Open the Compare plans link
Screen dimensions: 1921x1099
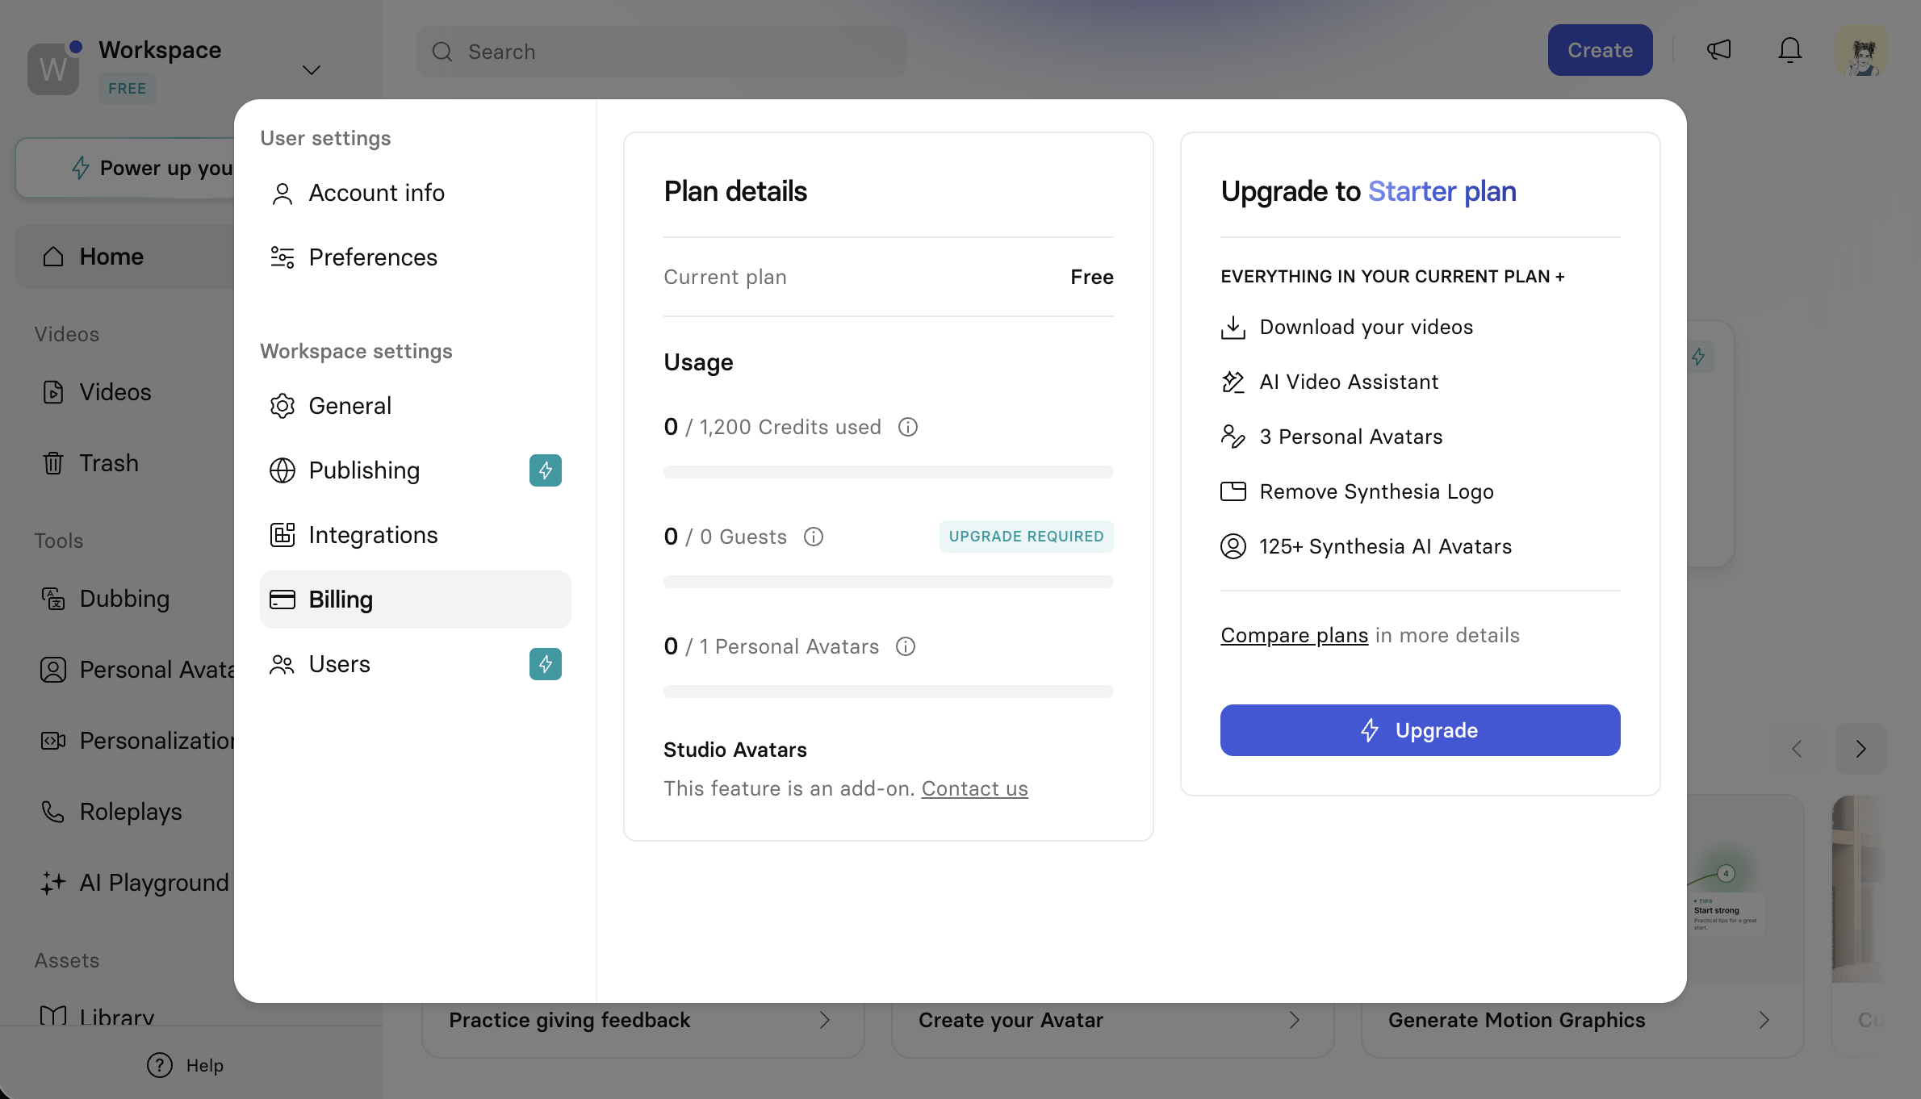point(1294,635)
